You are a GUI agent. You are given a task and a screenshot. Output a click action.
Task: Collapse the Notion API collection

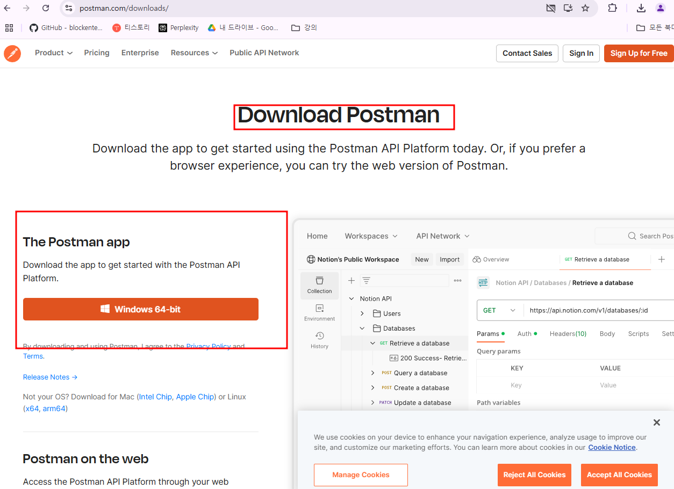pyautogui.click(x=352, y=298)
